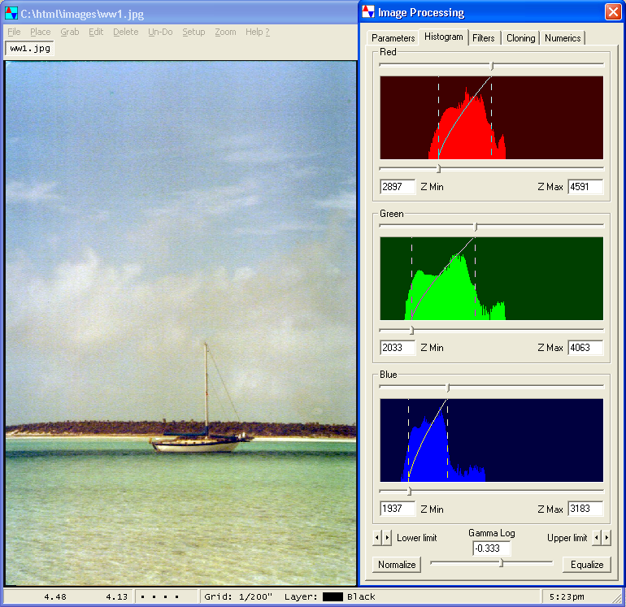
Task: Click the Blue Z Max input field
Action: coord(585,509)
